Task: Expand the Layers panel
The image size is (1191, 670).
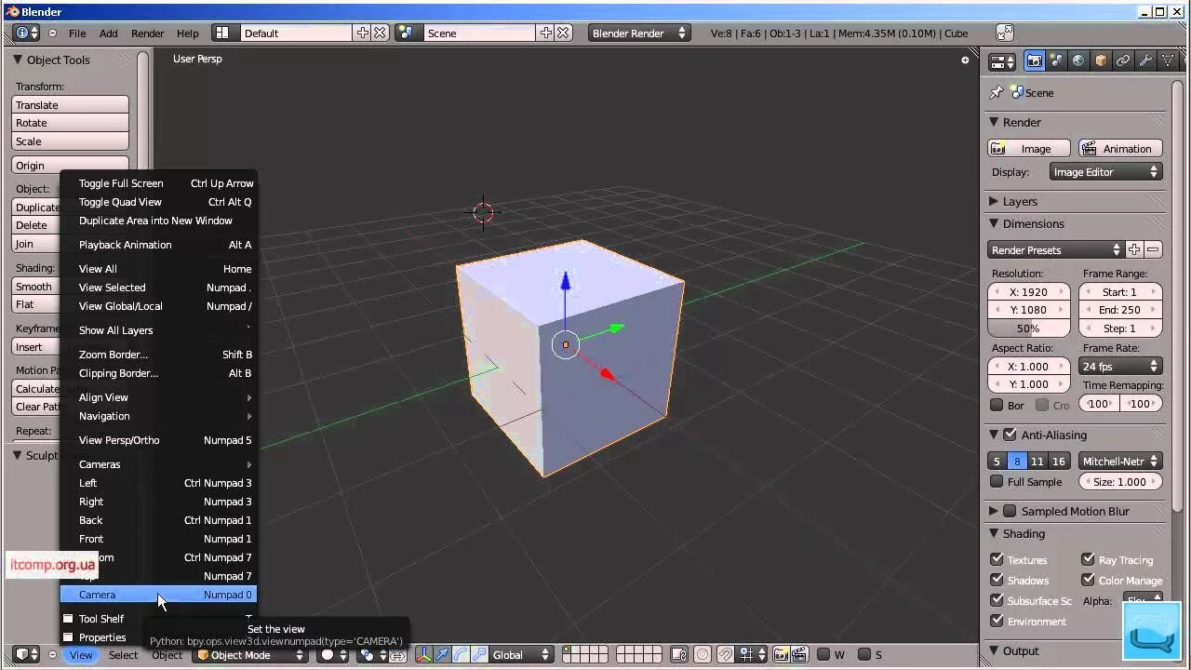Action: coord(994,201)
